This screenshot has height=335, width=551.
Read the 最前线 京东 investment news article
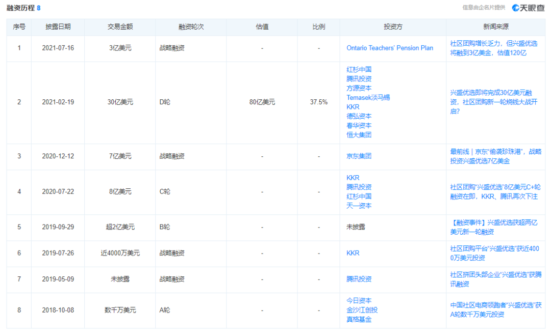coord(496,156)
